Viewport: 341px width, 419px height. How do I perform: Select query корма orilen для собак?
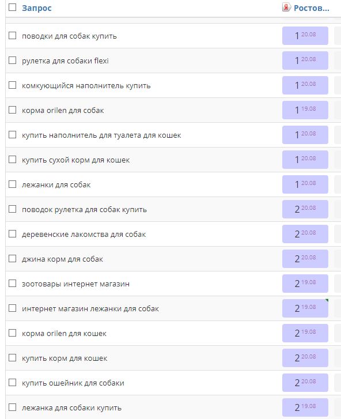pyautogui.click(x=63, y=110)
